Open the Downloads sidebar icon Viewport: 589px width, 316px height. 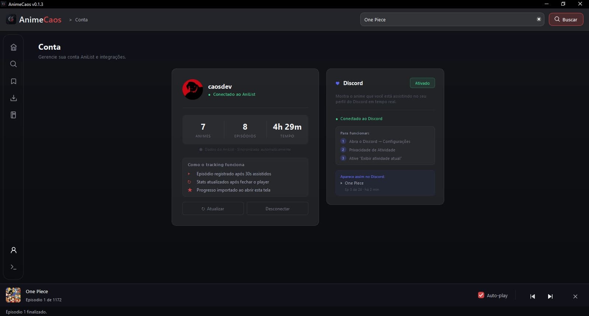(14, 98)
